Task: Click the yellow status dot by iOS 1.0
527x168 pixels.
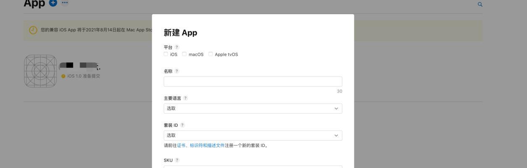Action: [63, 76]
